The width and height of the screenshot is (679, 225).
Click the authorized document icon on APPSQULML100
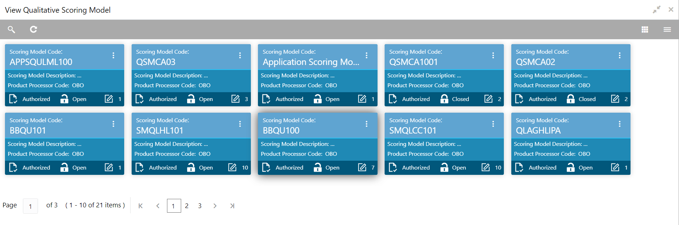tap(13, 99)
